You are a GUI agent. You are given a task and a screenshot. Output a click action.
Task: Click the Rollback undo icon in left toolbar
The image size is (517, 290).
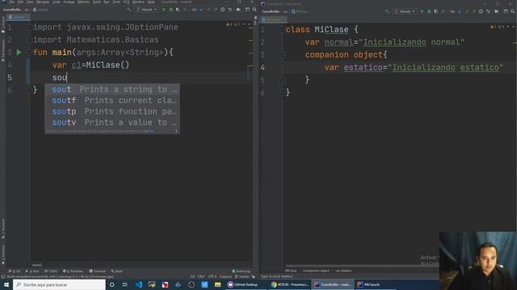(x=230, y=10)
